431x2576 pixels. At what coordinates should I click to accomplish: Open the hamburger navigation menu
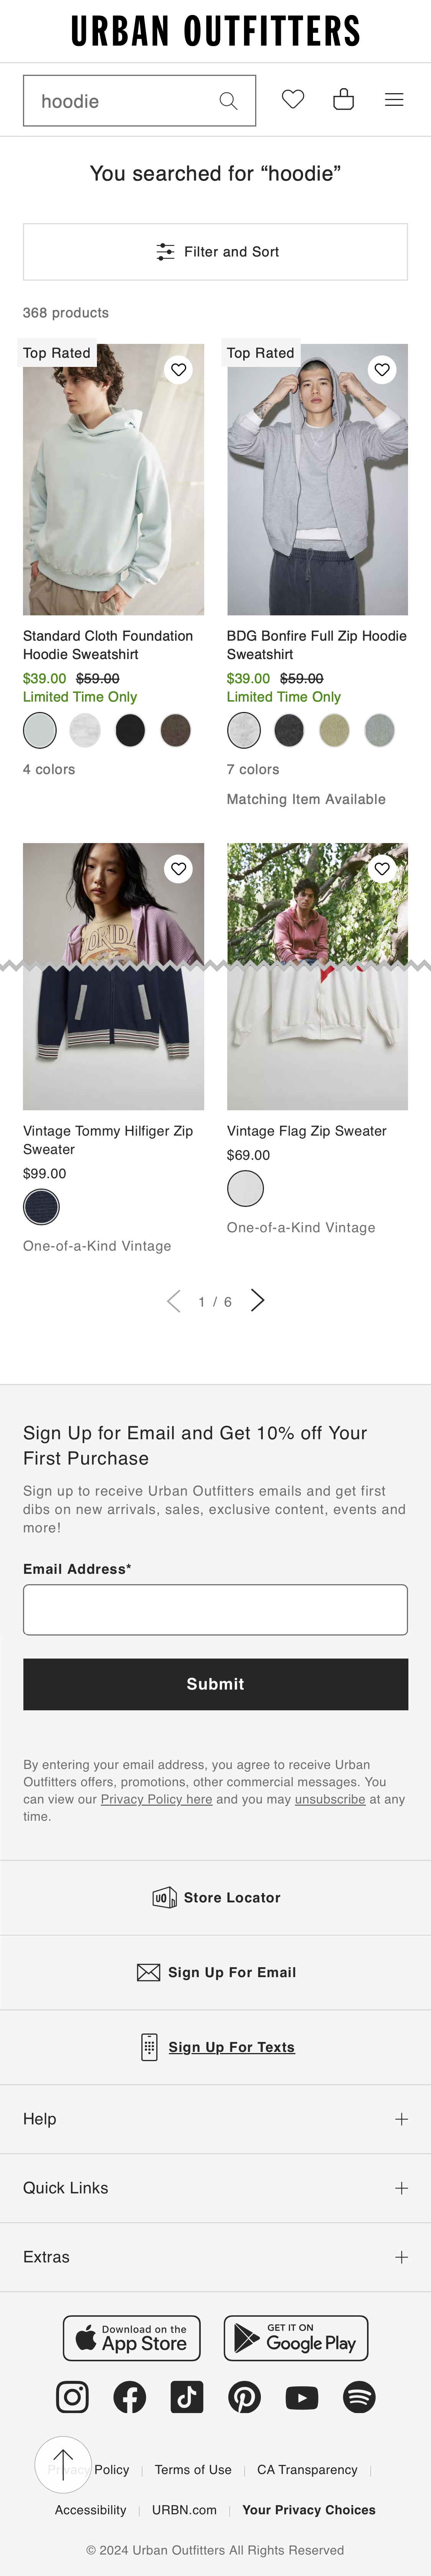point(394,99)
